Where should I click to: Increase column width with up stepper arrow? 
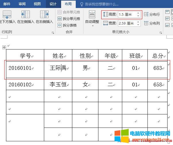(x=138, y=22)
